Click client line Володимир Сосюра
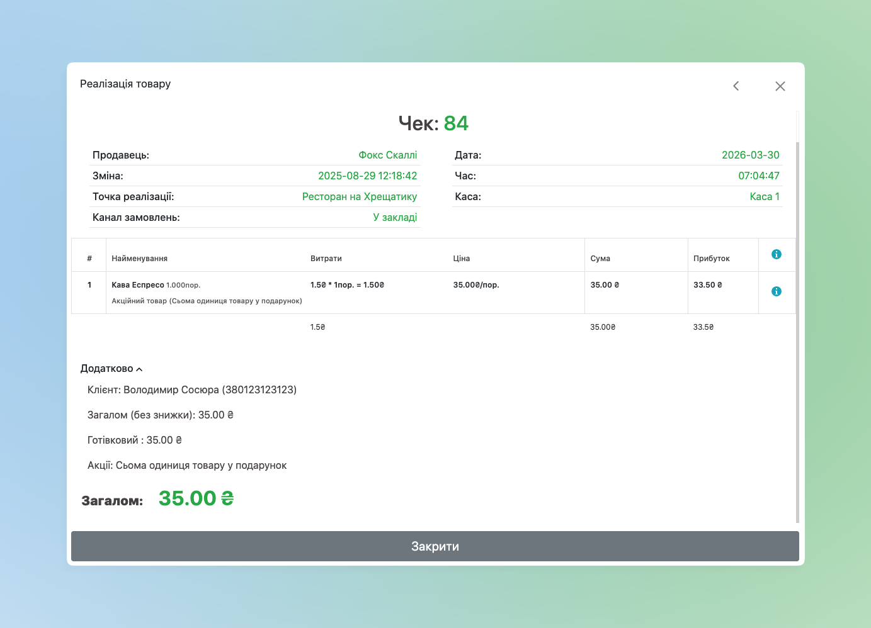This screenshot has width=871, height=628. 192,390
